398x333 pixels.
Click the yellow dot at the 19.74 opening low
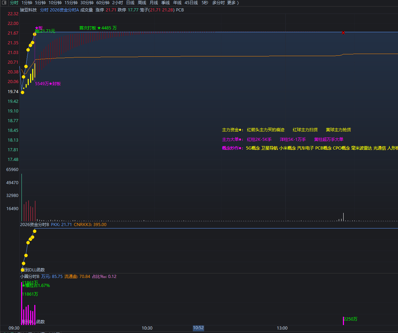(x=23, y=92)
